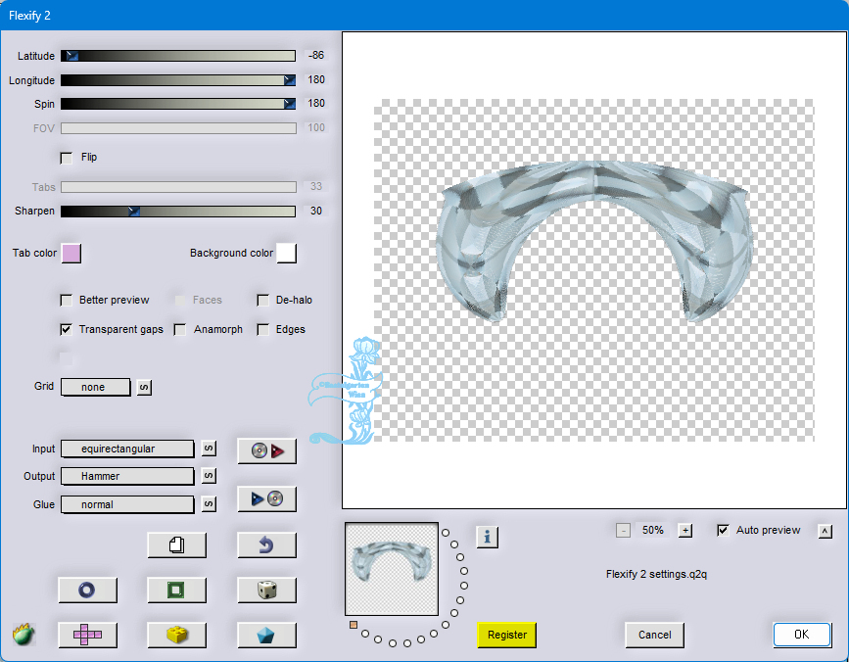This screenshot has height=662, width=849.
Task: Click the Longitude value field 180
Action: [315, 79]
